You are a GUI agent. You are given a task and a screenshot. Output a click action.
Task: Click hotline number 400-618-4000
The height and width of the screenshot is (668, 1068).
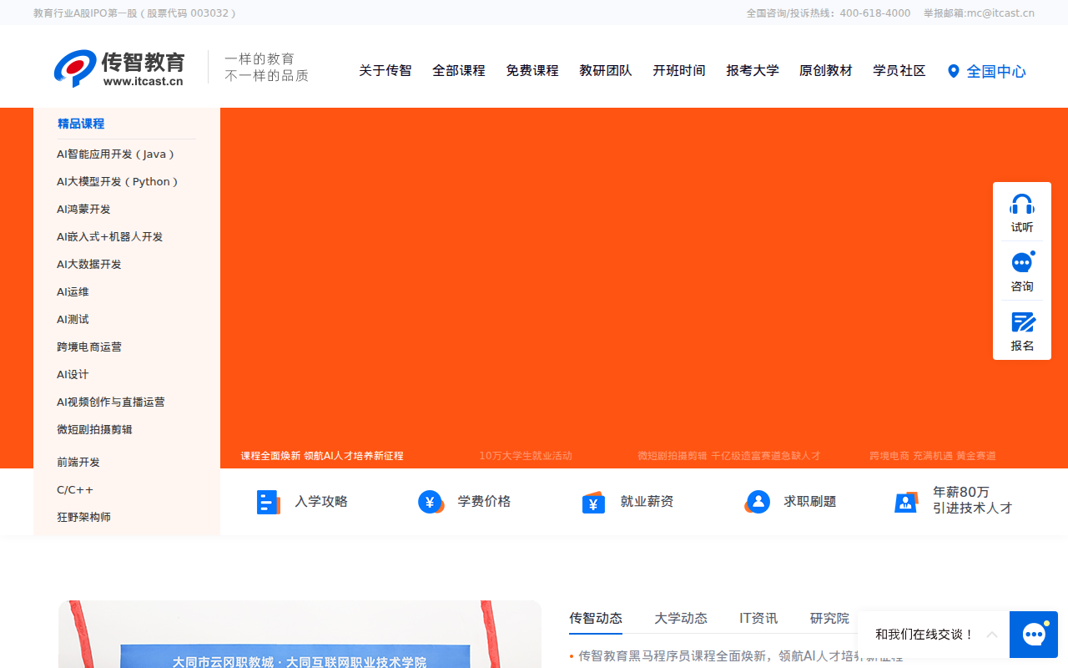point(875,13)
